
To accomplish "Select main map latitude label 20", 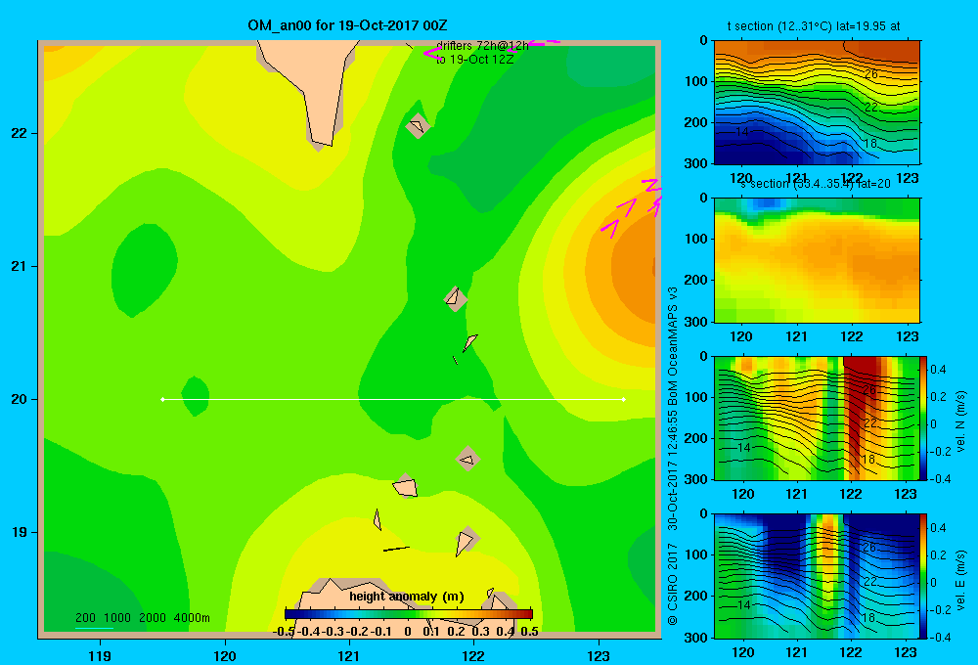I will pyautogui.click(x=20, y=399).
